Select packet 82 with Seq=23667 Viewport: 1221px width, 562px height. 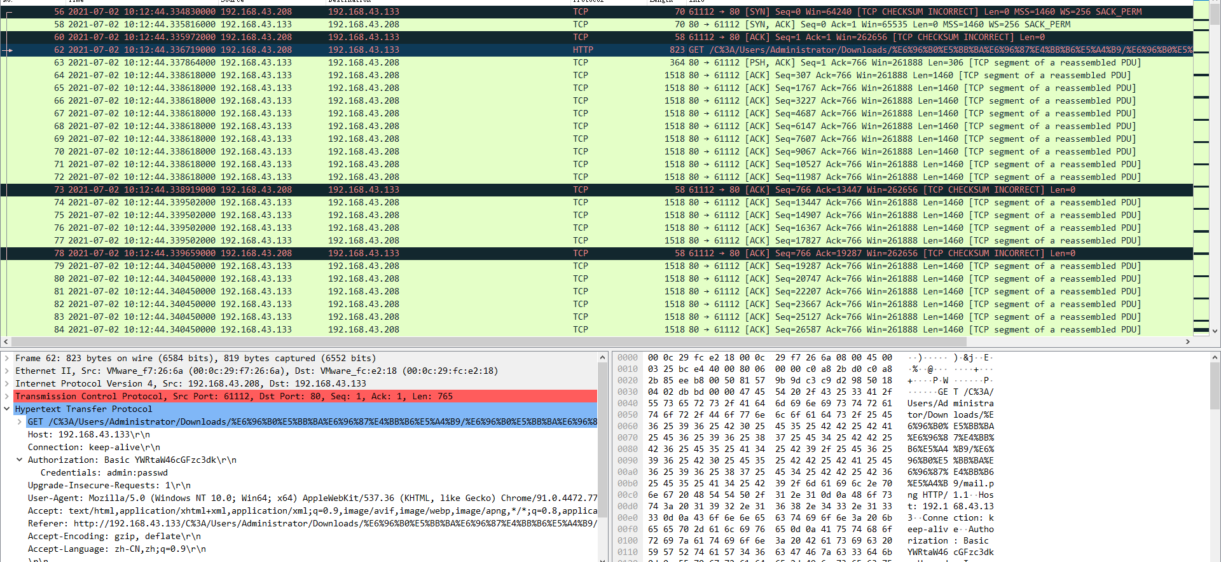597,304
